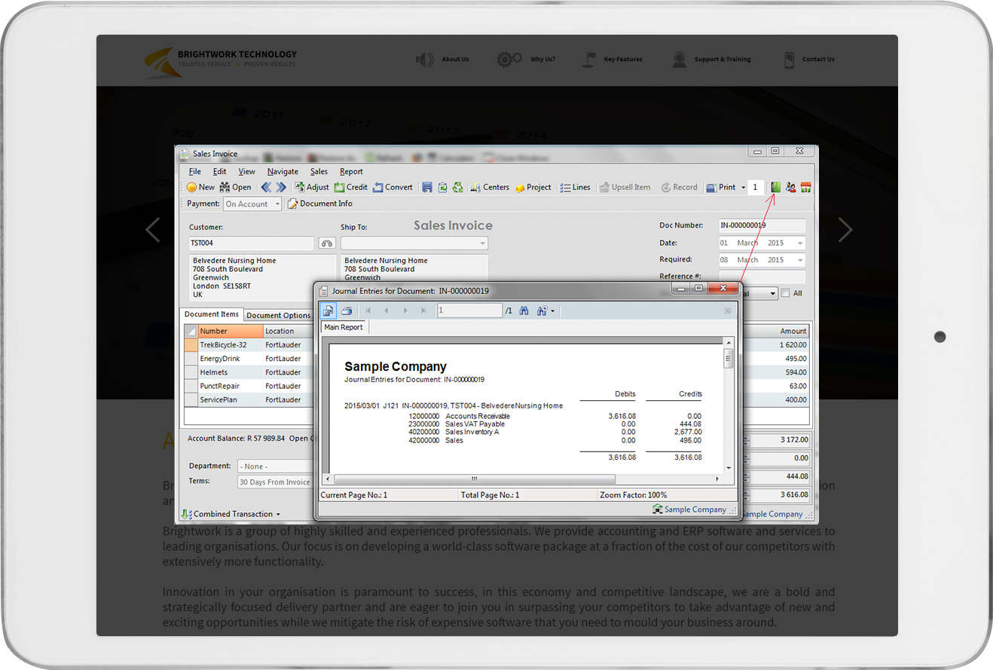This screenshot has width=993, height=670.
Task: Click the Export Report icon in journal window
Action: pyautogui.click(x=328, y=311)
